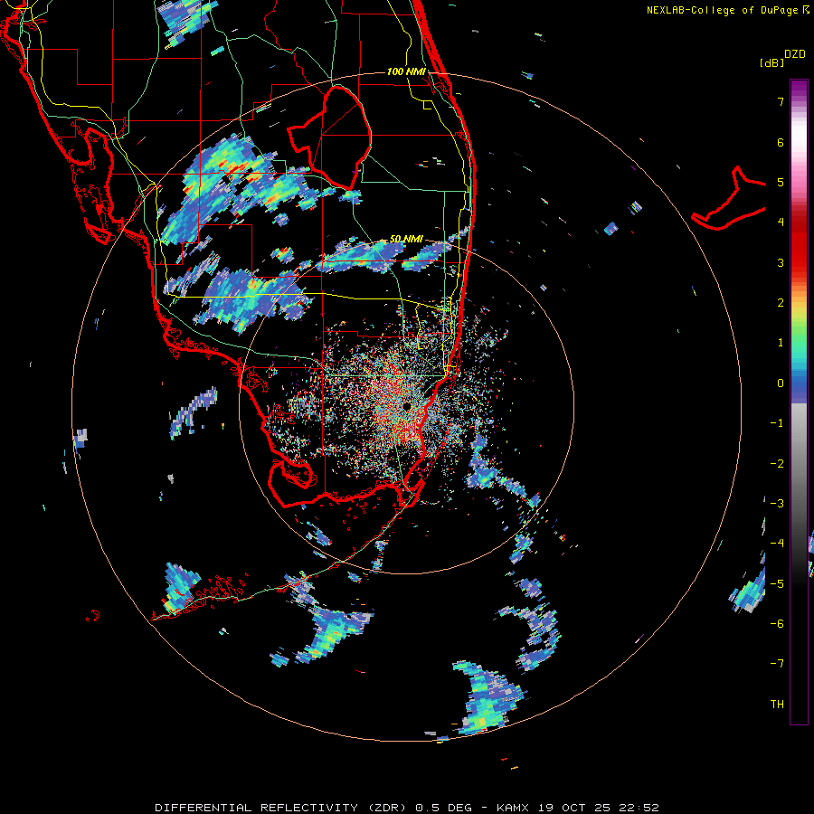Screen dimensions: 814x814
Task: Click the -7 dB tick on the scale
Action: [x=777, y=664]
